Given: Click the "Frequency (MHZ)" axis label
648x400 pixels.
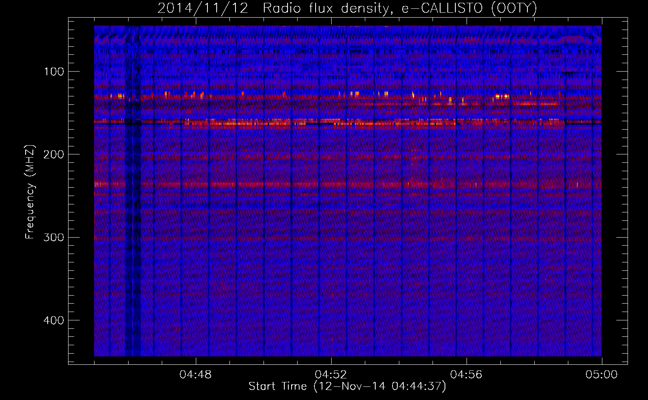Looking at the screenshot, I should [30, 192].
